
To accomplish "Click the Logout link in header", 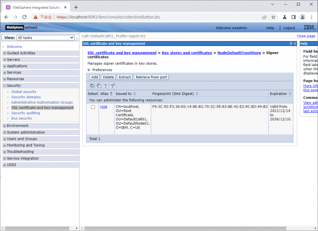I will pyautogui.click(x=289, y=28).
